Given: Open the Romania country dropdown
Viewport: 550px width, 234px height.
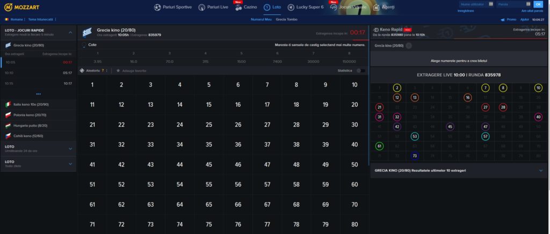Looking at the screenshot, I should 15,19.
